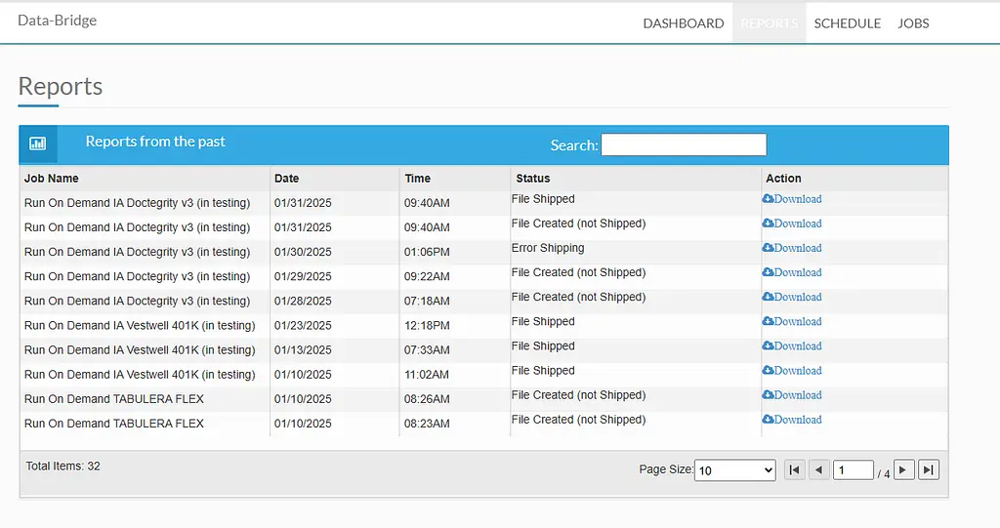Screen dimensions: 1000x528
Task: Open the Dashboard tab
Action: click(683, 23)
